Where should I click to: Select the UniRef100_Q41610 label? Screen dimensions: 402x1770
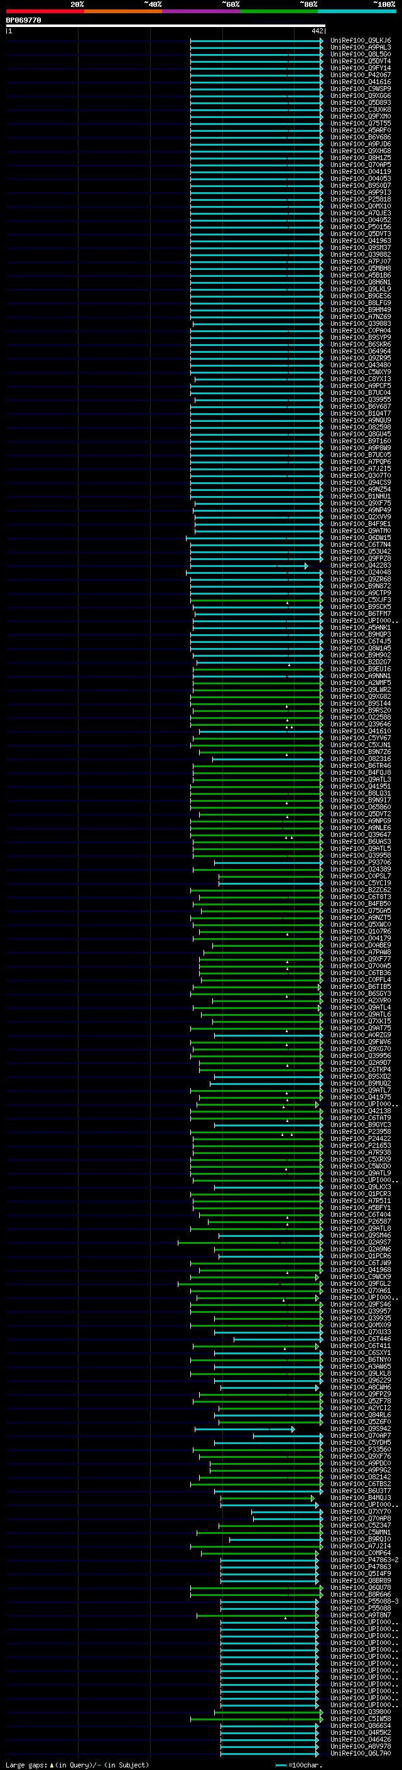(361, 731)
